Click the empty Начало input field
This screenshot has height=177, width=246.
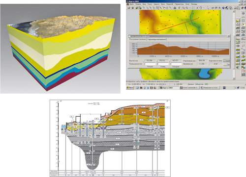click(x=150, y=64)
